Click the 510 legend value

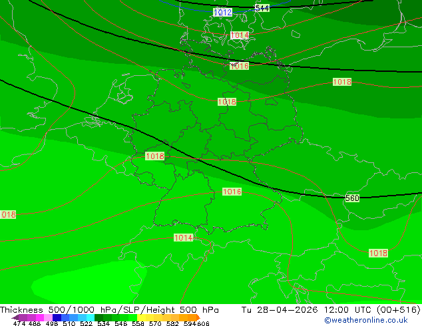(x=69, y=323)
